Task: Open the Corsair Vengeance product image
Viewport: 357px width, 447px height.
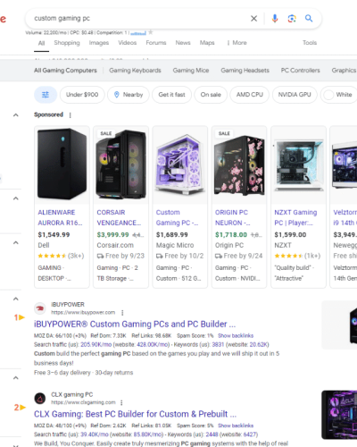Action: [120, 164]
